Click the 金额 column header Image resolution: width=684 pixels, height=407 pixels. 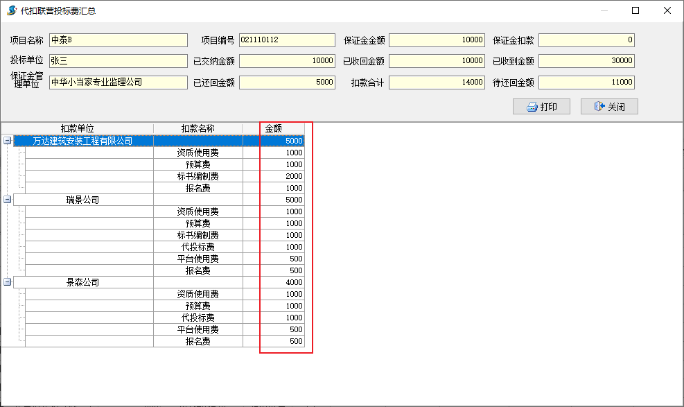274,128
